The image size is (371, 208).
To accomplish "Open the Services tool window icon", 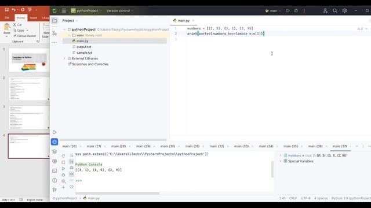I will click(54, 161).
